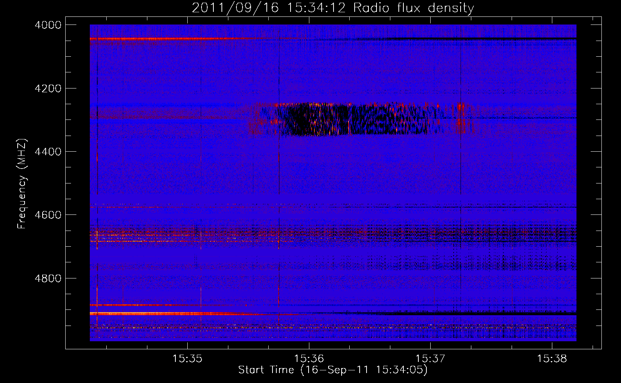Click the 15:37 time tick label
621x383 pixels.
coord(430,359)
